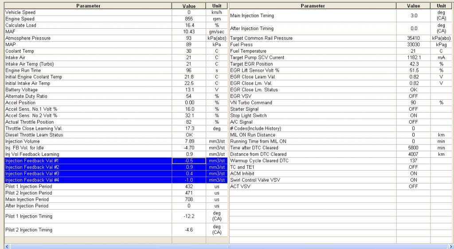Select Inj Vol Feedback Learning row
Screen dimensions: 454x249
tap(116, 154)
